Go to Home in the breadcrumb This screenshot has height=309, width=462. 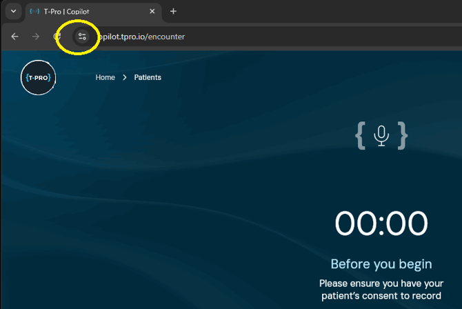coord(105,77)
